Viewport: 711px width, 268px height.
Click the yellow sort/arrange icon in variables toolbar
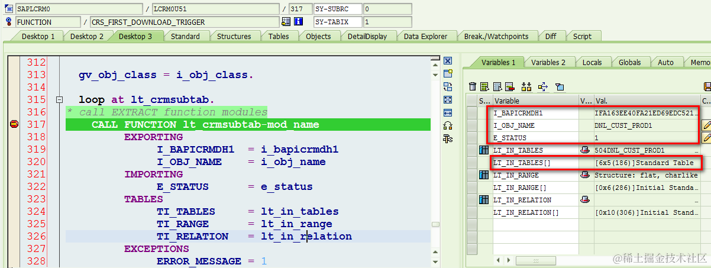click(527, 87)
